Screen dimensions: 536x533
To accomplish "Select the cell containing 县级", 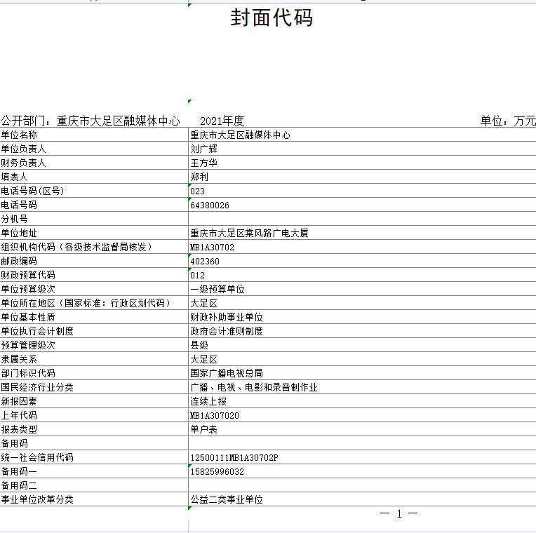I will (x=362, y=345).
